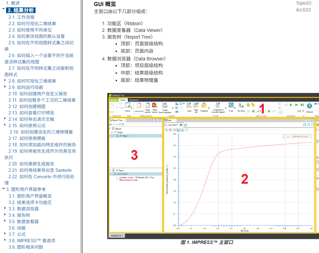Open 2.10. 如何创建用户自定义报告
319x253 pixels.
coord(38,94)
